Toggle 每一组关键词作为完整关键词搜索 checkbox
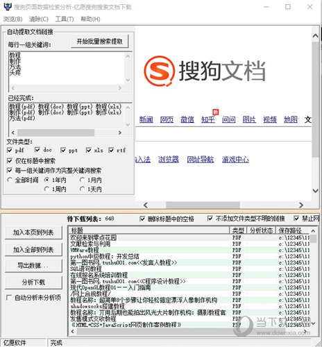This screenshot has height=347, width=322. click(x=10, y=171)
